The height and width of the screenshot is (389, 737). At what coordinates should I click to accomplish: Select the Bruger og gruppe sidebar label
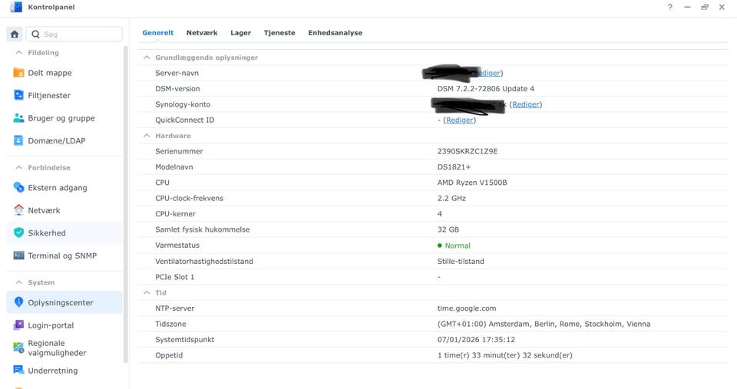(x=61, y=118)
